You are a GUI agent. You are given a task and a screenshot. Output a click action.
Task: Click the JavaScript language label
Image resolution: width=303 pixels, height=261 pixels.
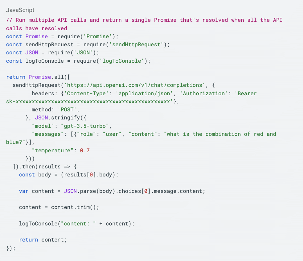(x=20, y=10)
